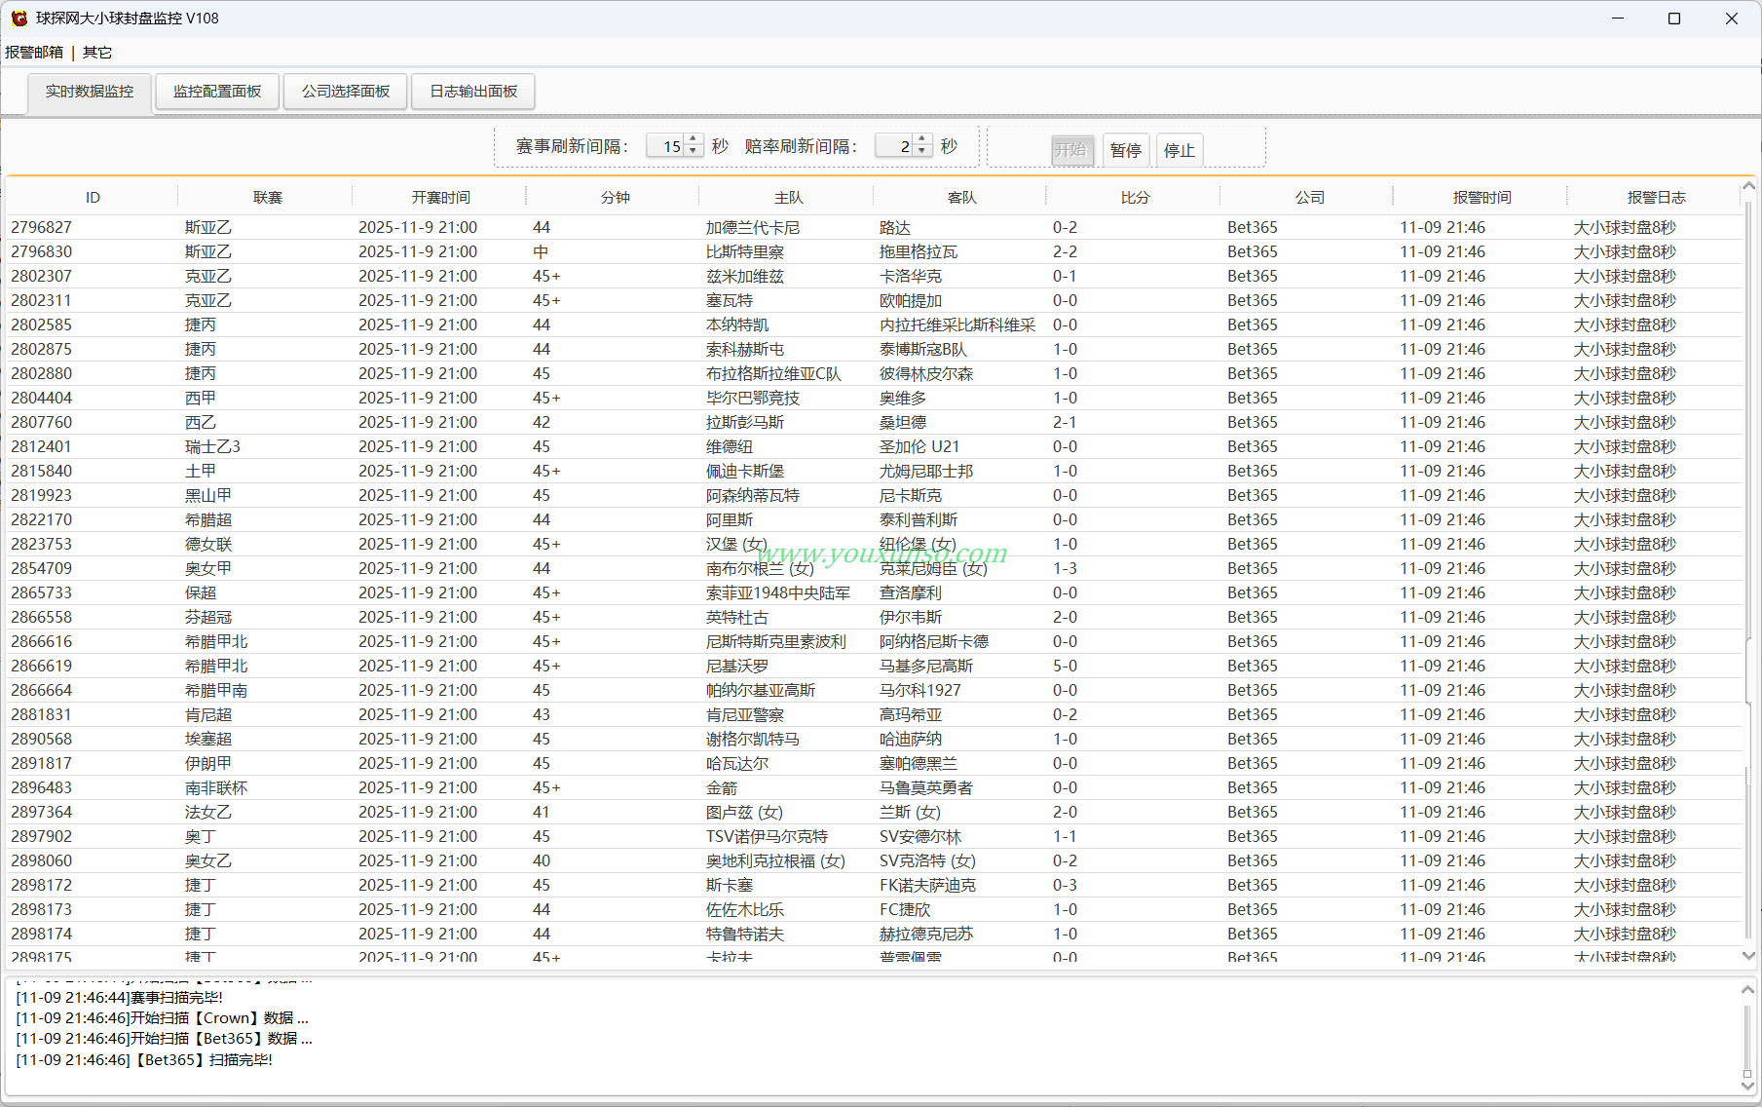The image size is (1762, 1107).
Task: Click the app logo icon in title bar
Action: tap(19, 19)
